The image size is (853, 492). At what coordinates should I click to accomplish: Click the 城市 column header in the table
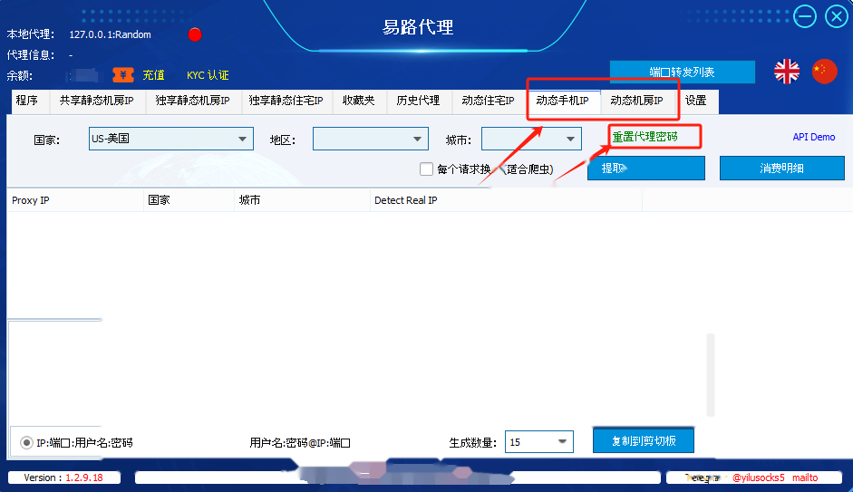pyautogui.click(x=303, y=200)
